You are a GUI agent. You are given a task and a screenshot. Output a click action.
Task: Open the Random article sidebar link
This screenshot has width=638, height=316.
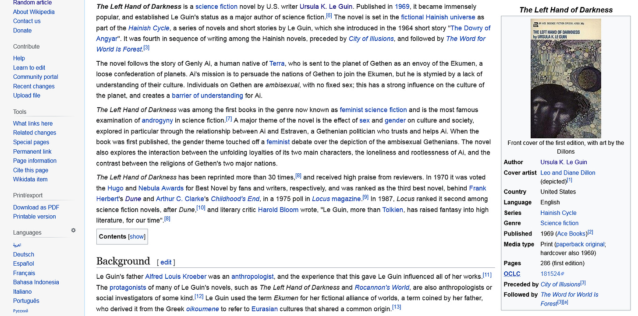[x=32, y=3]
